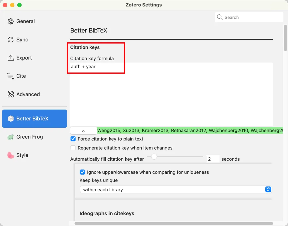This screenshot has height=226, width=288.
Task: Click the seconds delay number field
Action: click(x=213, y=159)
